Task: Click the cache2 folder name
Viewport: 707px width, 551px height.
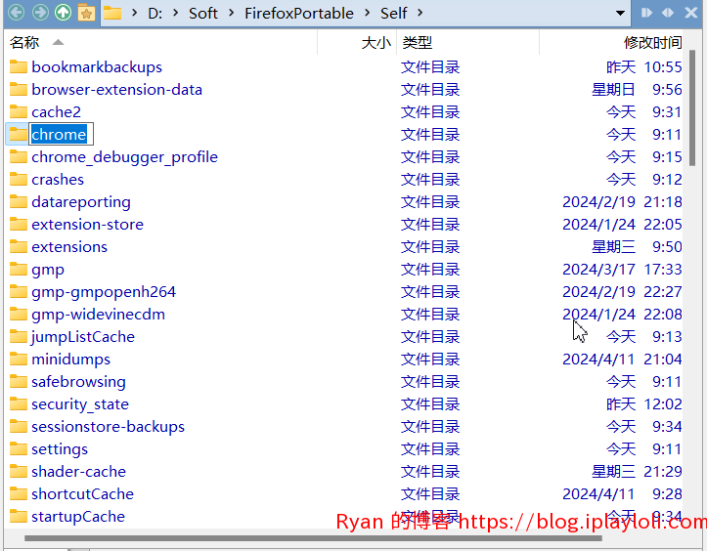Action: coord(57,111)
